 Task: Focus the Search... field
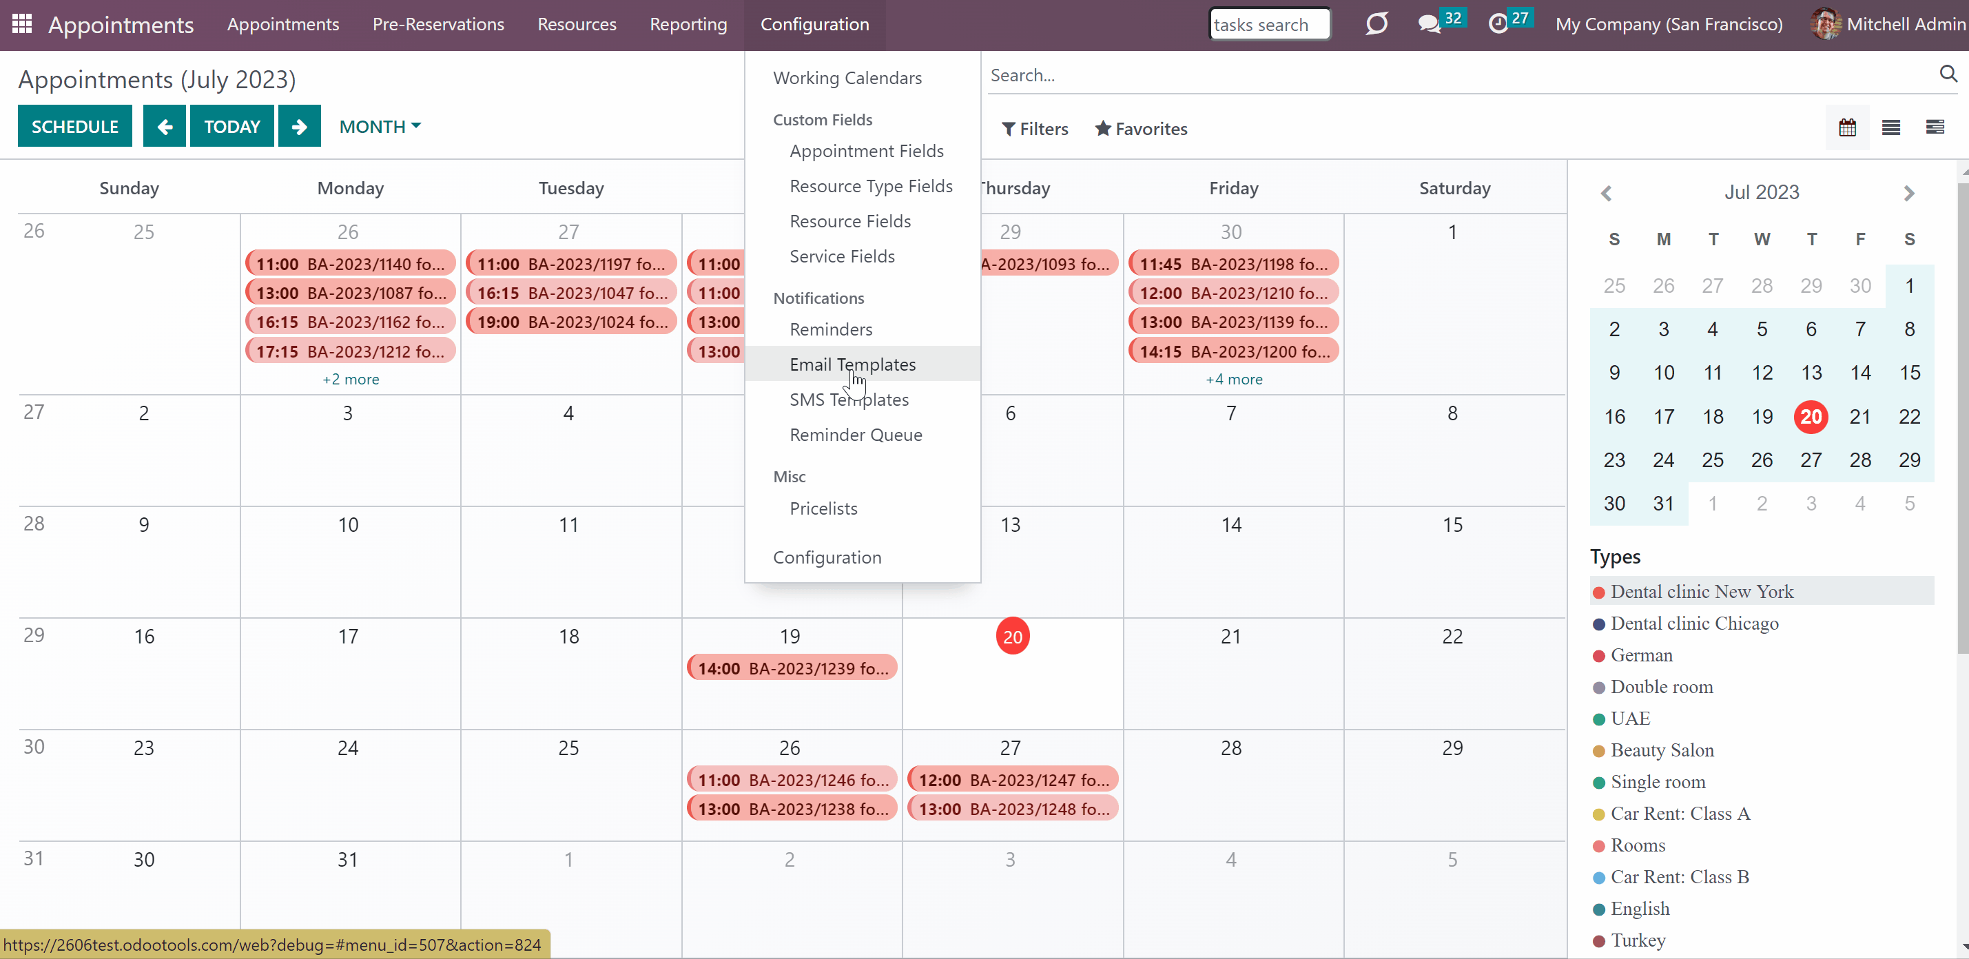point(1460,75)
